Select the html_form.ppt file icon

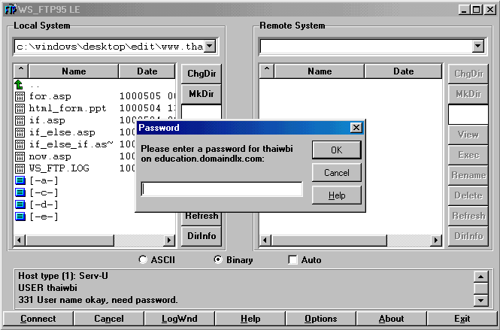pyautogui.click(x=20, y=108)
